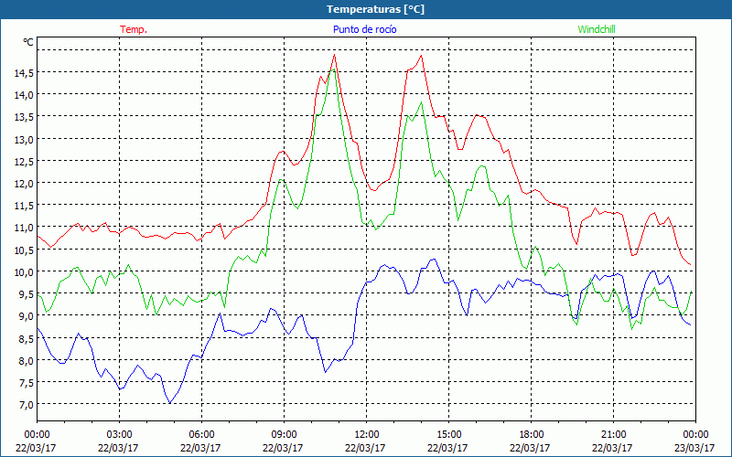Click the 03:00 time axis label
Image resolution: width=732 pixels, height=457 pixels.
click(x=120, y=434)
